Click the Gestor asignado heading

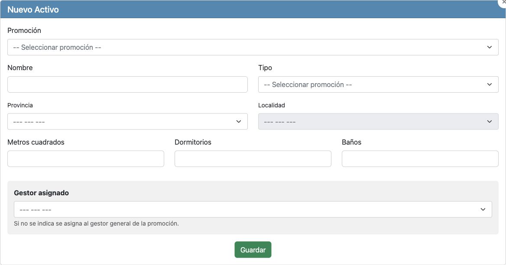[x=41, y=193]
